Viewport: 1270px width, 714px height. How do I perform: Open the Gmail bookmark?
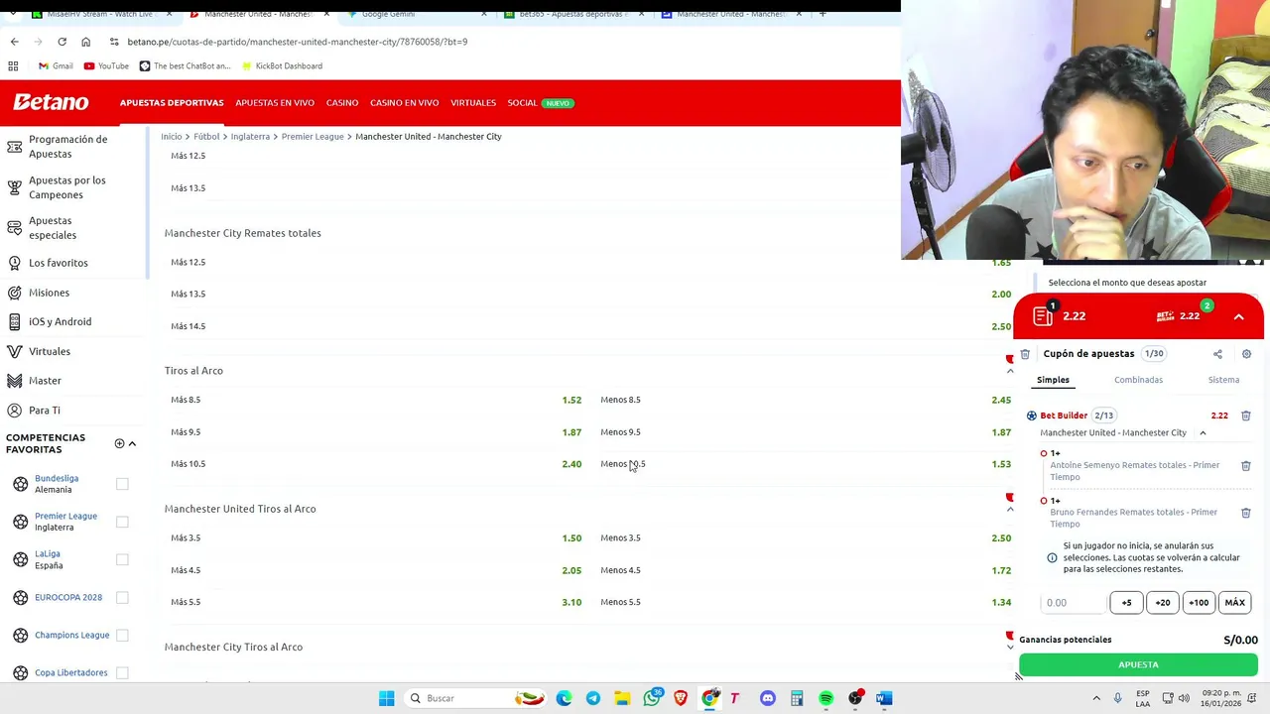click(x=56, y=65)
